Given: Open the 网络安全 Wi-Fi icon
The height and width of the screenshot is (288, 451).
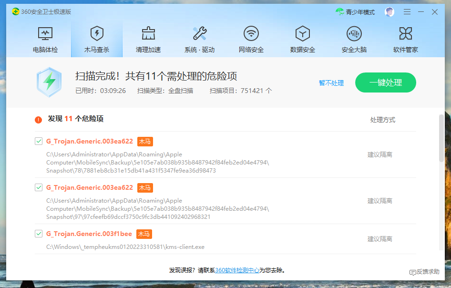Looking at the screenshot, I should pos(251,33).
